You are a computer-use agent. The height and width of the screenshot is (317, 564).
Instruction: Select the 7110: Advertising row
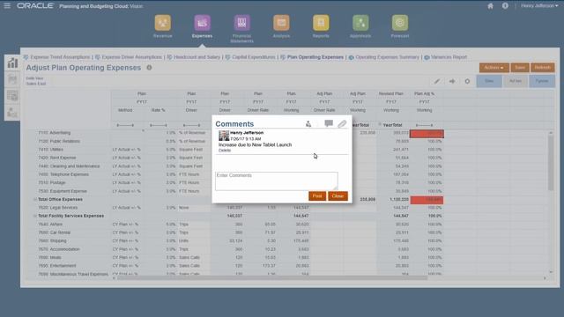55,133
